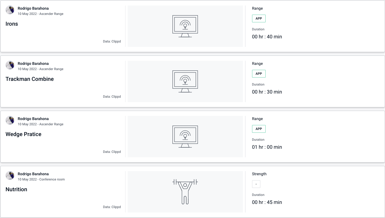This screenshot has height=218, width=385.
Task: Open the Wedge Pratice activity
Action: click(x=23, y=134)
